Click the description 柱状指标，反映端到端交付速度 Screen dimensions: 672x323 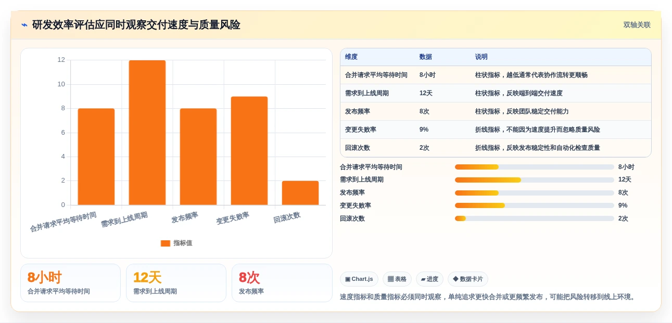click(x=519, y=93)
